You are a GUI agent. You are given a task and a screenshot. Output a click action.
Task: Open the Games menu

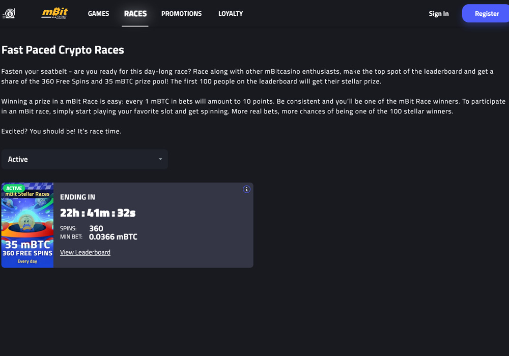(98, 14)
